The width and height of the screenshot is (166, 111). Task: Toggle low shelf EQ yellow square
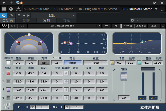(x=112, y=63)
